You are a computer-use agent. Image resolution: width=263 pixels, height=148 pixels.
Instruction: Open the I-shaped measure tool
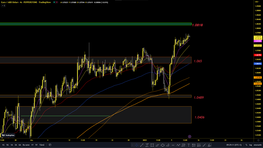pos(147,145)
